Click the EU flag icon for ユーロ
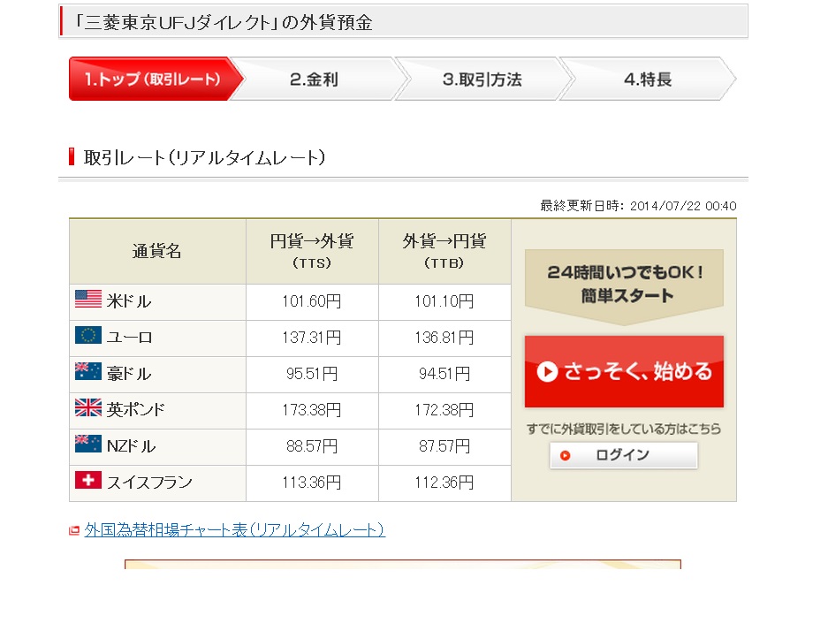Image resolution: width=828 pixels, height=631 pixels. pos(88,335)
